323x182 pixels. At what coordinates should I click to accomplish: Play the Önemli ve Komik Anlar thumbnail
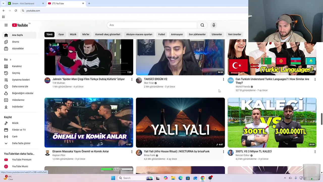(89, 123)
